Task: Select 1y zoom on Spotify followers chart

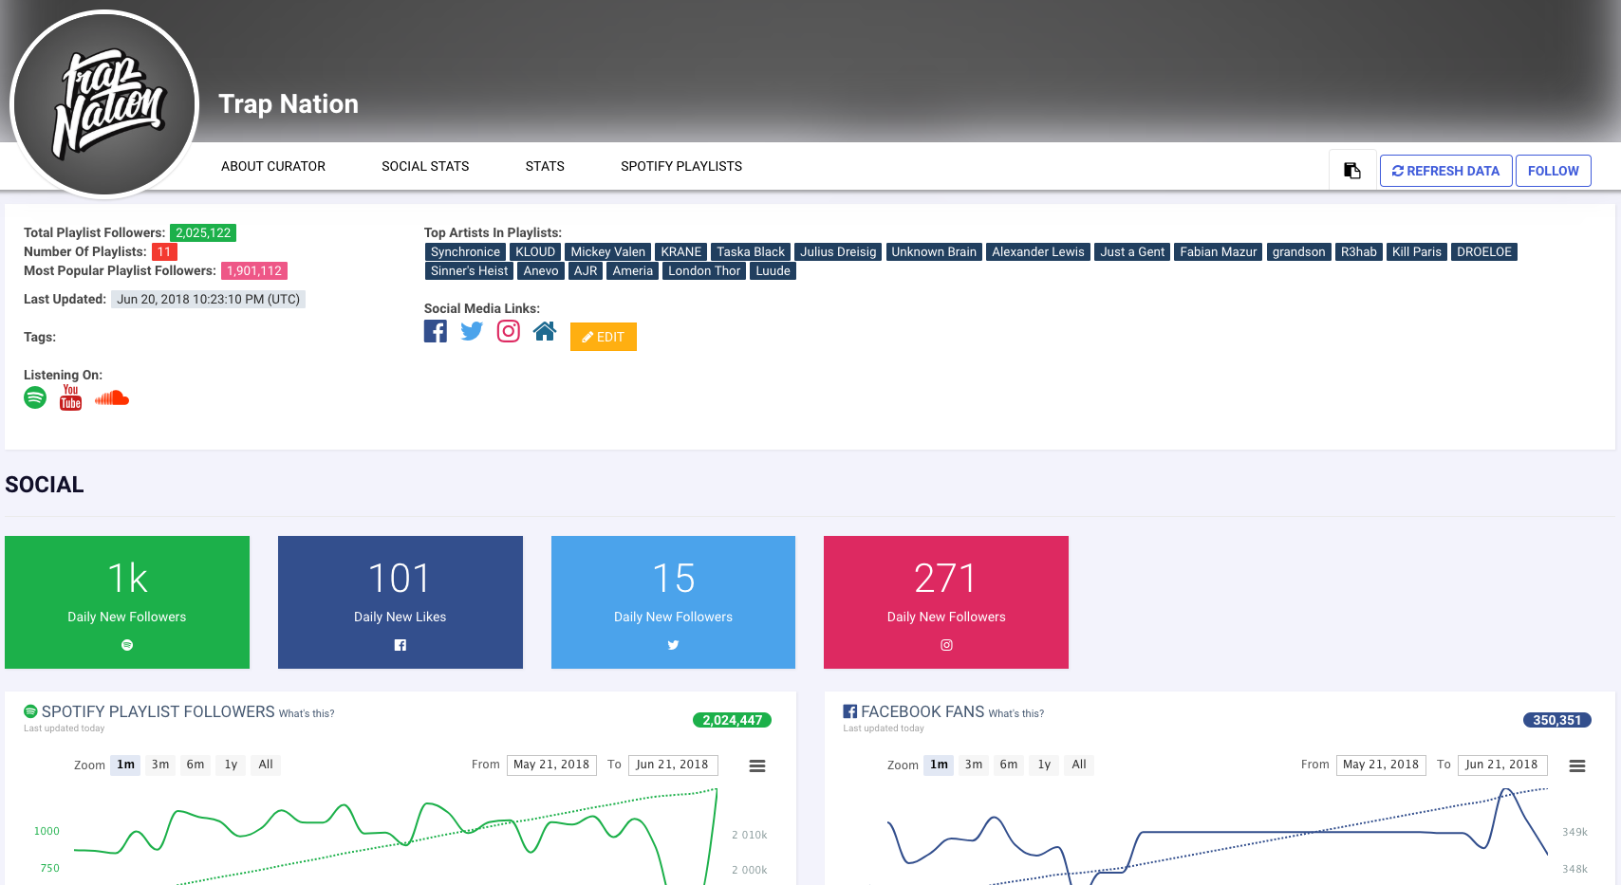Action: click(231, 765)
